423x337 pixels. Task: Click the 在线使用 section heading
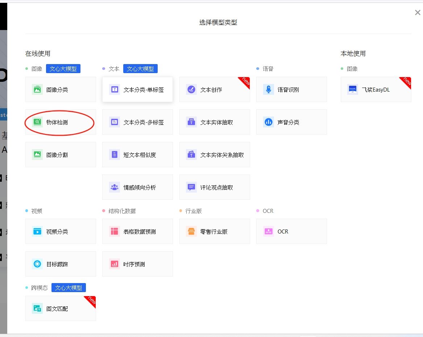[x=38, y=54]
